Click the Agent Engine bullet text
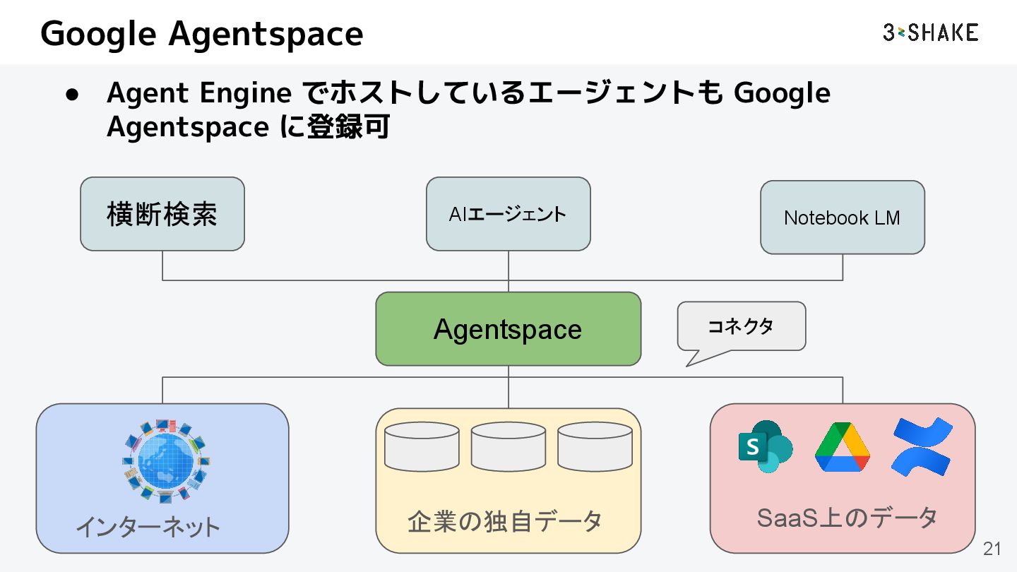The height and width of the screenshot is (572, 1017). pyautogui.click(x=468, y=110)
